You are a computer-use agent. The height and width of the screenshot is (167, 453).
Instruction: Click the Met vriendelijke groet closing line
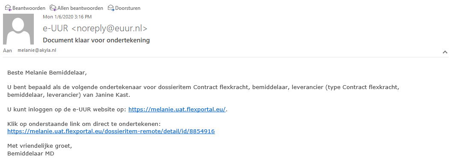click(x=39, y=146)
